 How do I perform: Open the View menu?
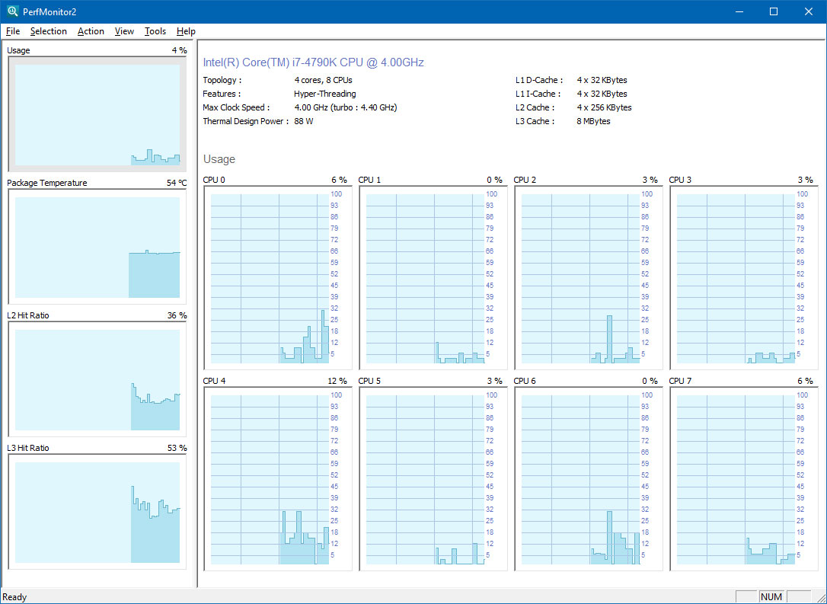tap(124, 31)
